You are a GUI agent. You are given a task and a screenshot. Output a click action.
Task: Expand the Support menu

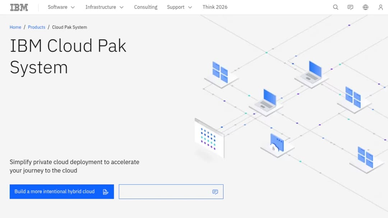coord(179,7)
